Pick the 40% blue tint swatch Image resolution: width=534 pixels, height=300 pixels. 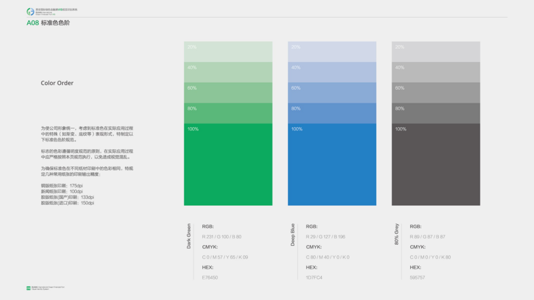click(332, 72)
